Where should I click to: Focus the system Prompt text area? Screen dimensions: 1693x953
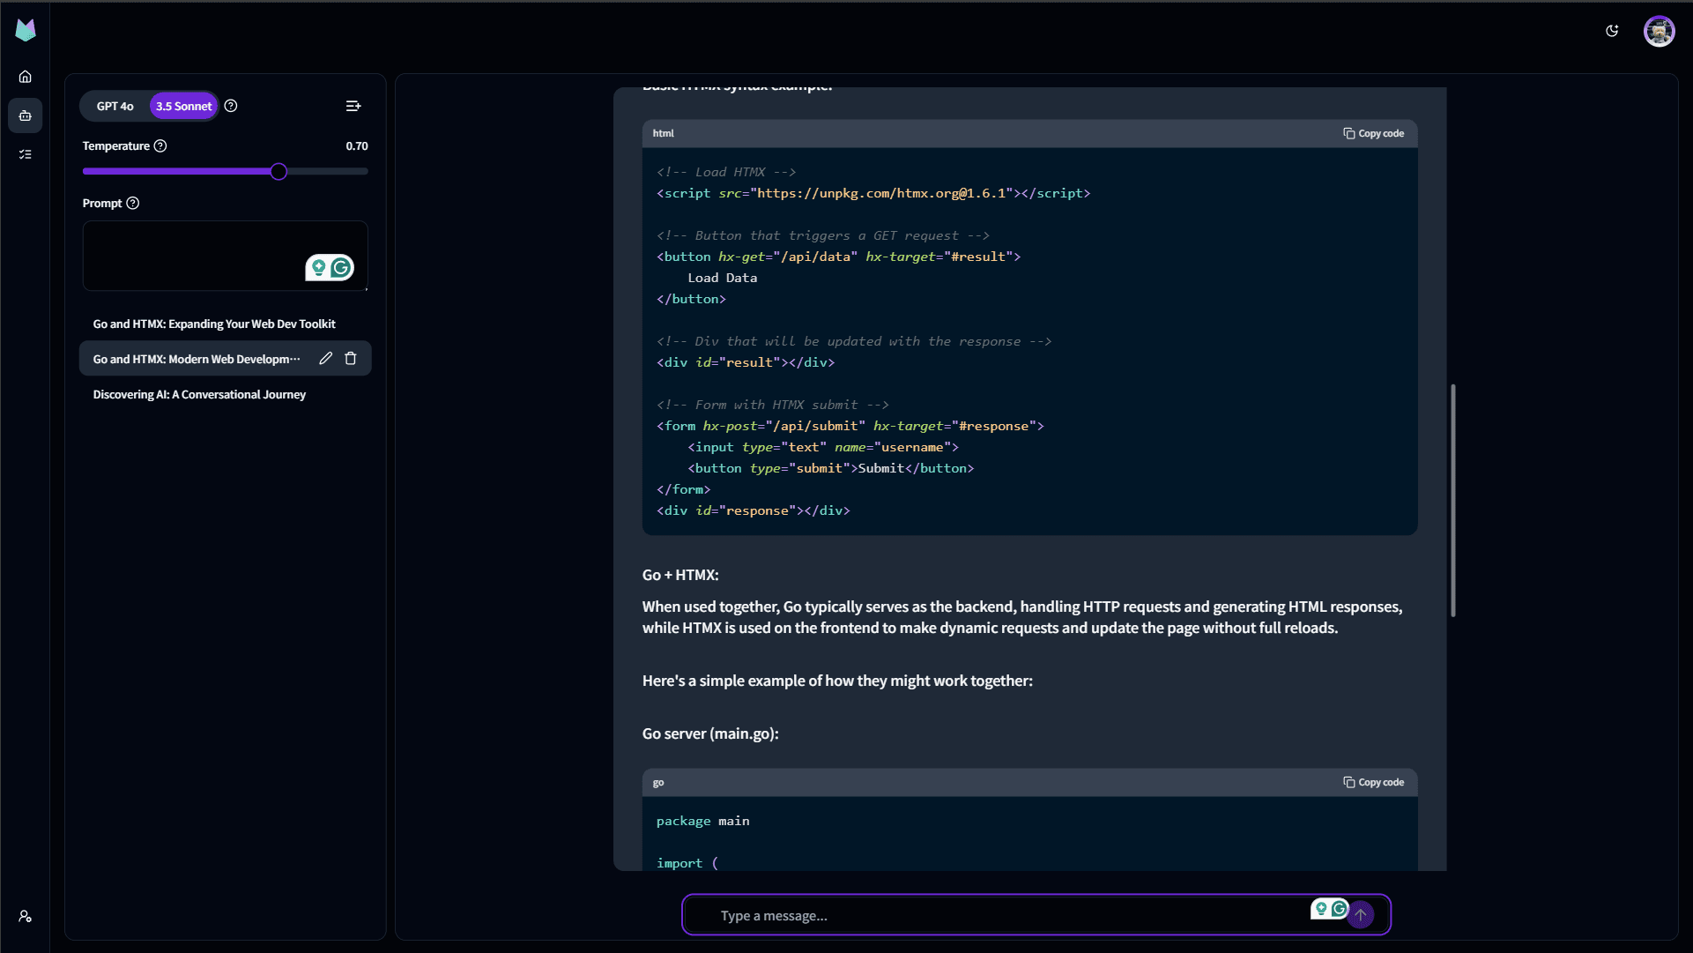coord(226,256)
